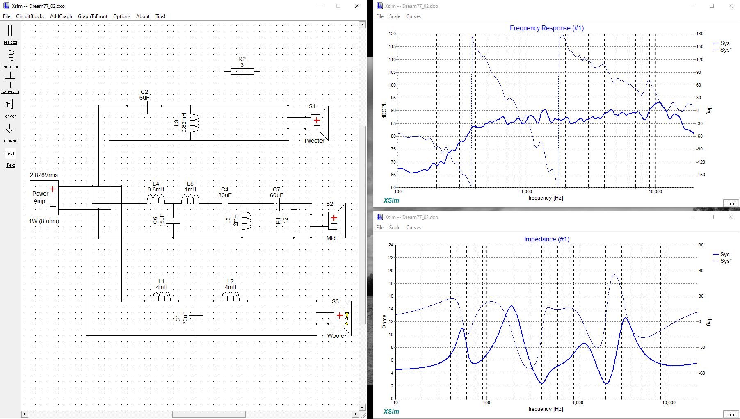
Task: Click the Power Amp source block
Action: point(44,198)
